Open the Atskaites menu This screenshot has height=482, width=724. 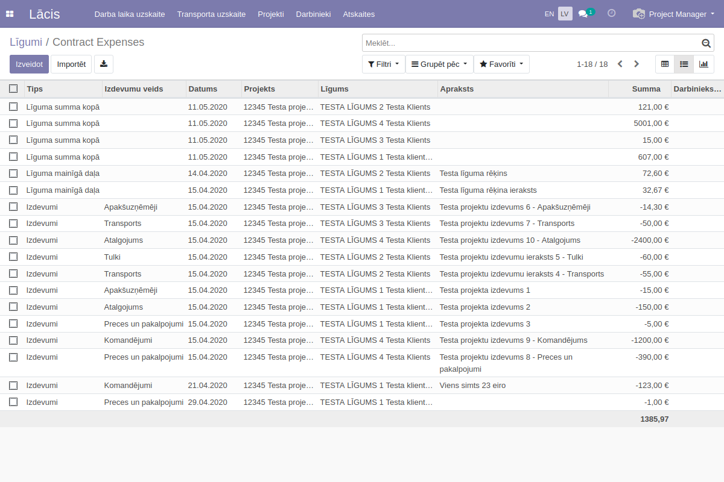click(358, 14)
